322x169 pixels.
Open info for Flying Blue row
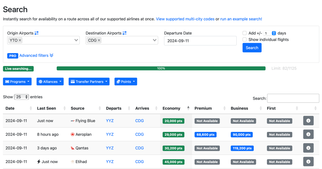[308, 121]
